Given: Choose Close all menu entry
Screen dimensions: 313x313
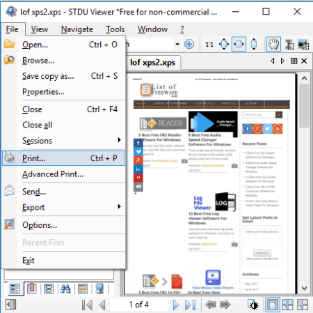Looking at the screenshot, I should (64, 125).
